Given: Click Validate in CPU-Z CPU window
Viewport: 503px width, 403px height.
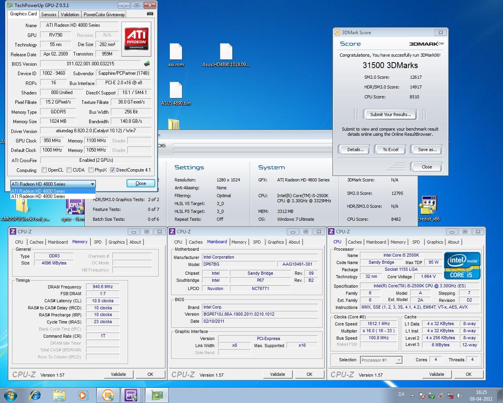Looking at the screenshot, I should [437, 374].
